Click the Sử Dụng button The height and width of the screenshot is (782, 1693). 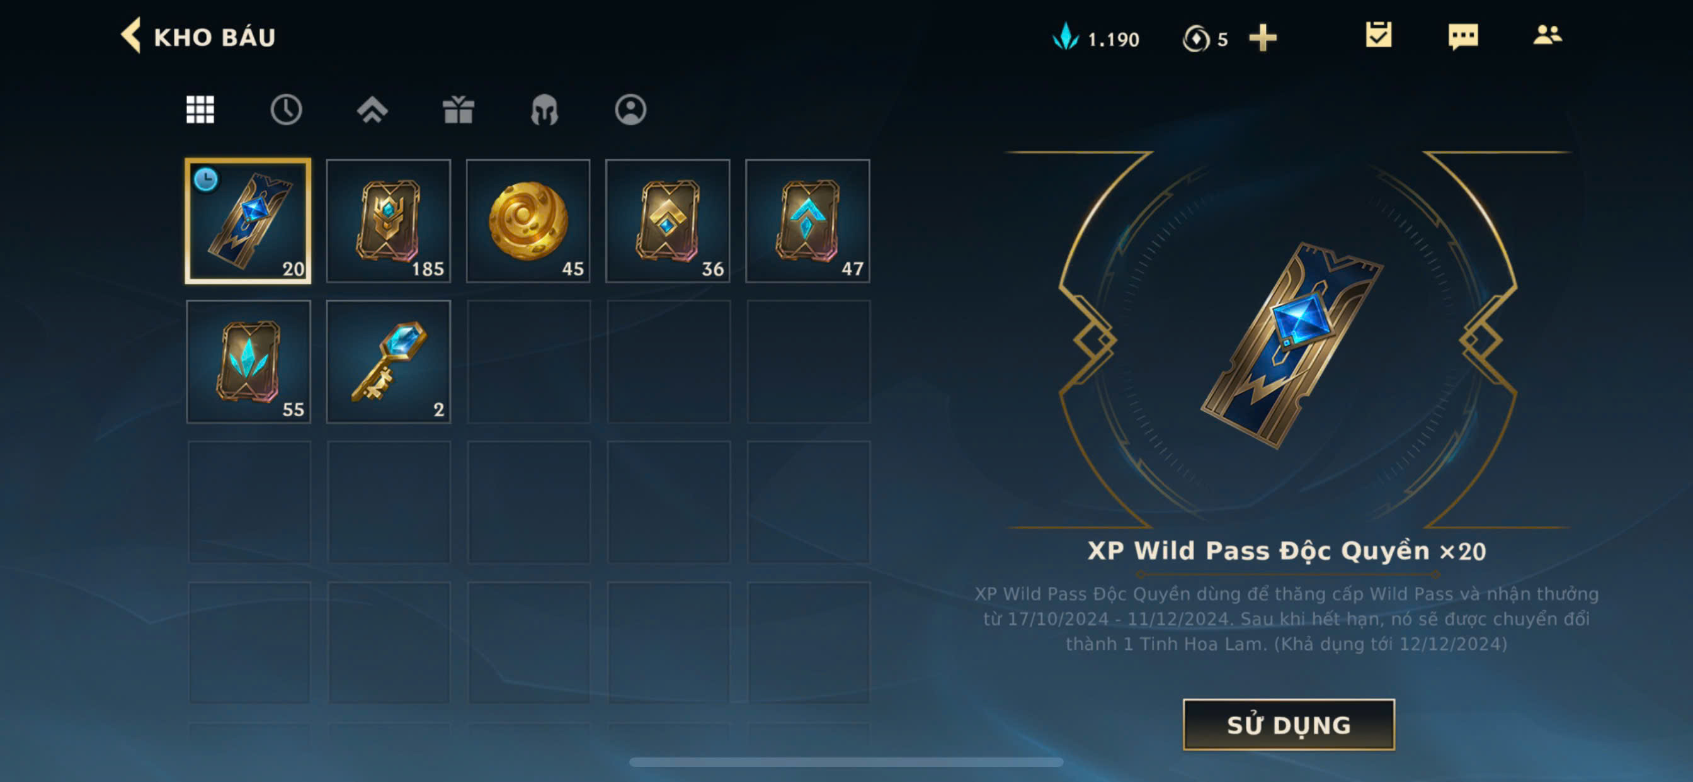tap(1288, 724)
